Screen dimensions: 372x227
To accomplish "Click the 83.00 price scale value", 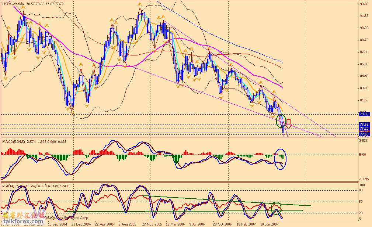I will pos(364,88).
